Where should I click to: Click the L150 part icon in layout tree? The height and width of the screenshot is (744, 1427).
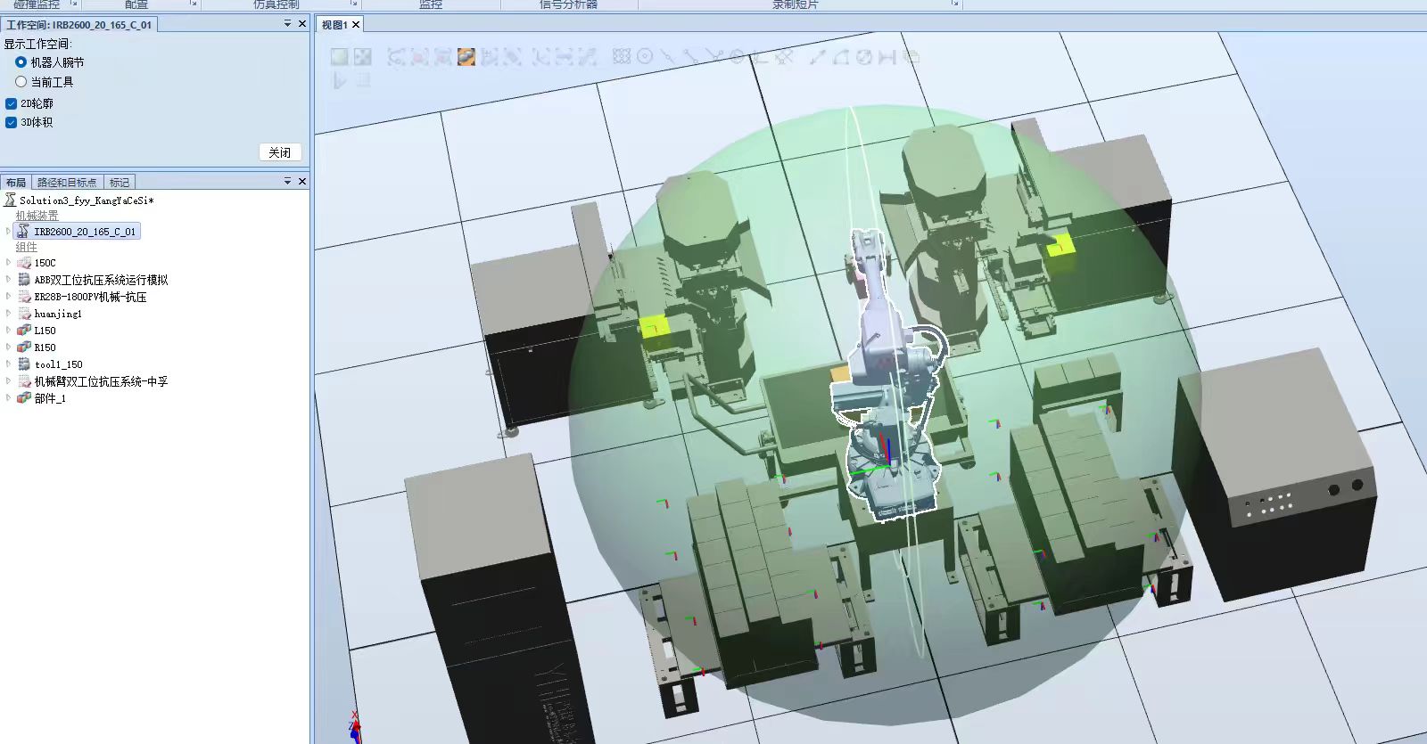click(x=24, y=331)
